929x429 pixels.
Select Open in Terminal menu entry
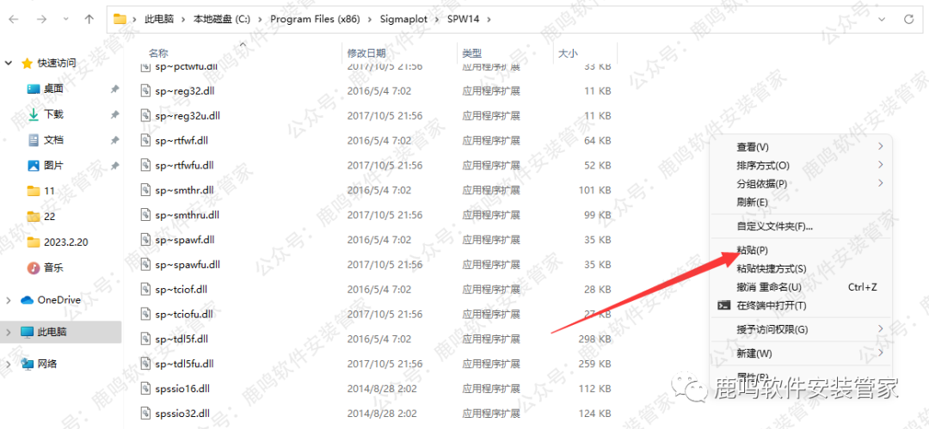point(771,305)
